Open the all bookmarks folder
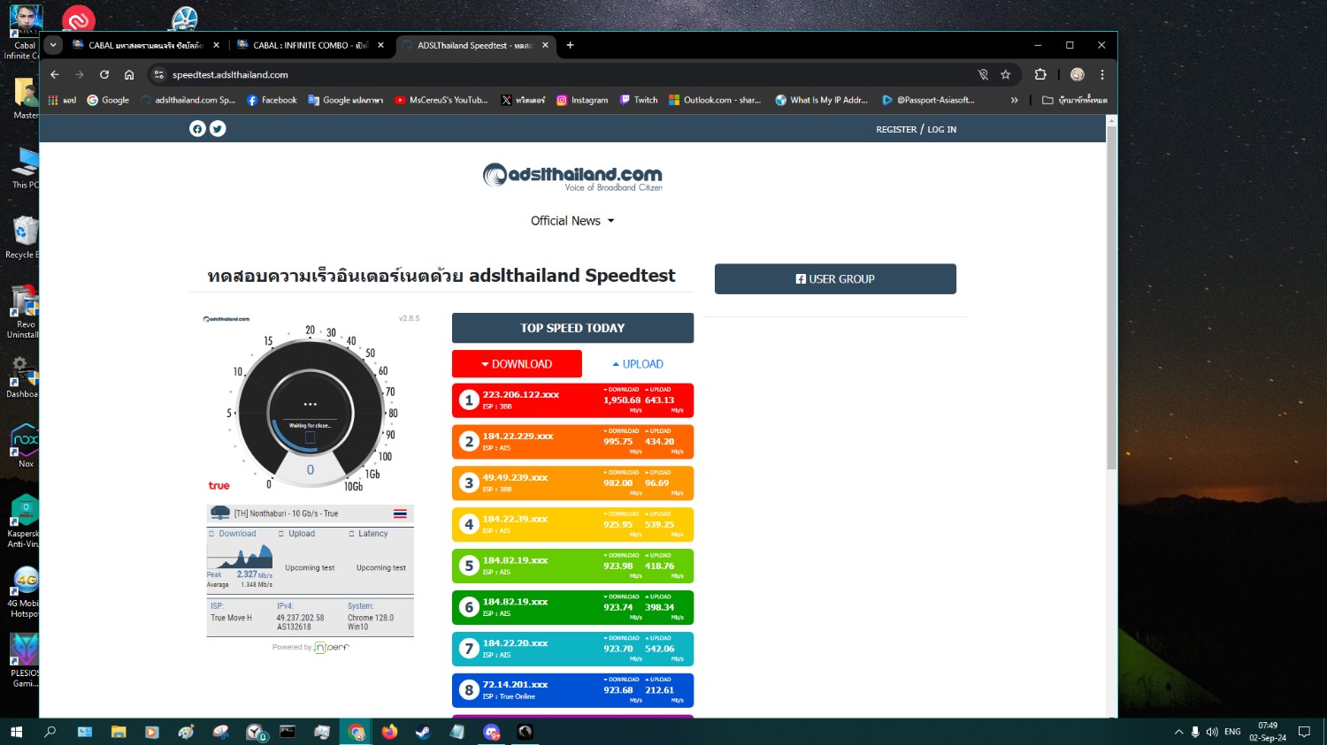Image resolution: width=1327 pixels, height=745 pixels. coord(1074,101)
